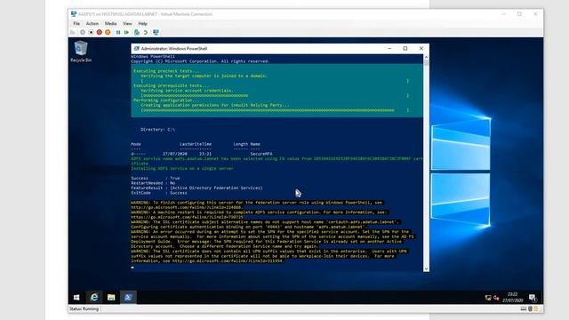Click the yellow lock icon in VM status bar
This screenshot has width=569, height=320.
click(x=536, y=308)
